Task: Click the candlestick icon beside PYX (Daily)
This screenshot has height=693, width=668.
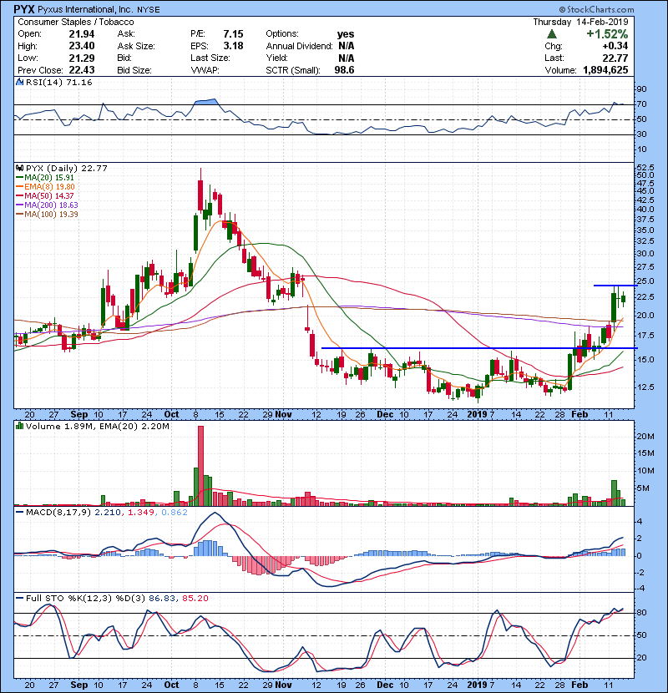Action: [19, 169]
